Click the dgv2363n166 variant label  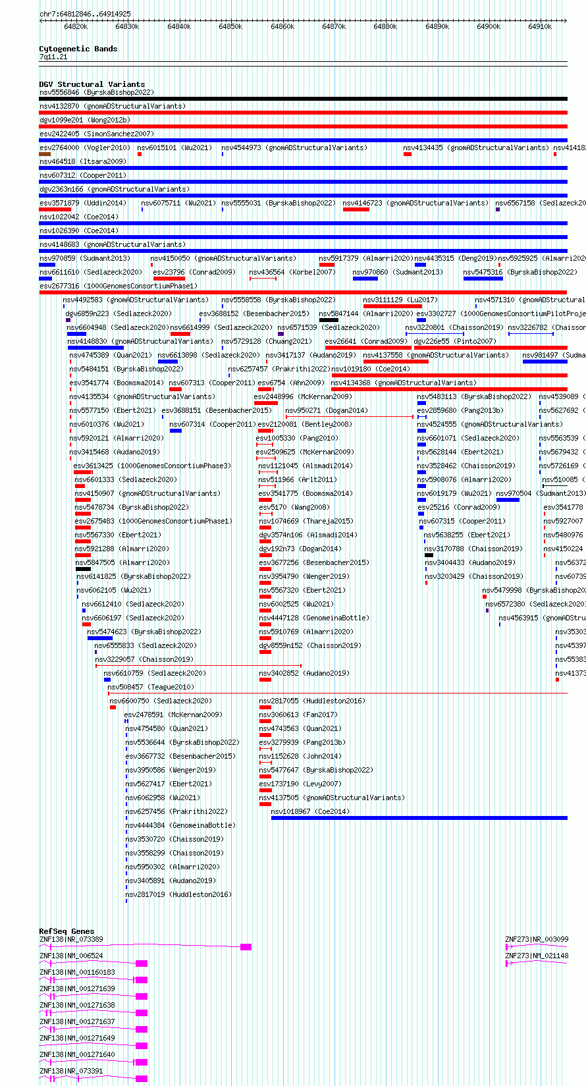(x=115, y=189)
